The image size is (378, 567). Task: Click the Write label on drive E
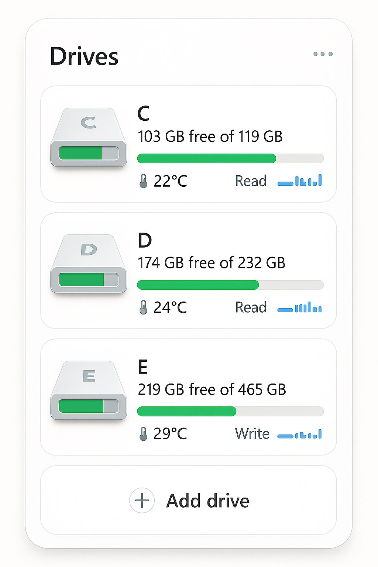(252, 434)
